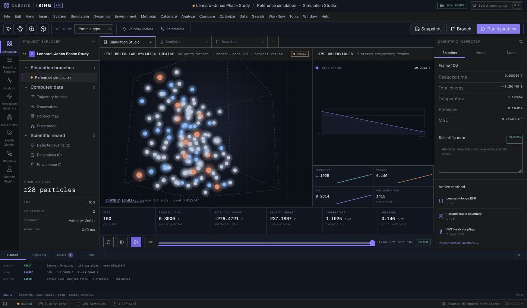Image resolution: width=527 pixels, height=308 pixels.
Task: Click the Scientific note text area
Action: [480, 158]
